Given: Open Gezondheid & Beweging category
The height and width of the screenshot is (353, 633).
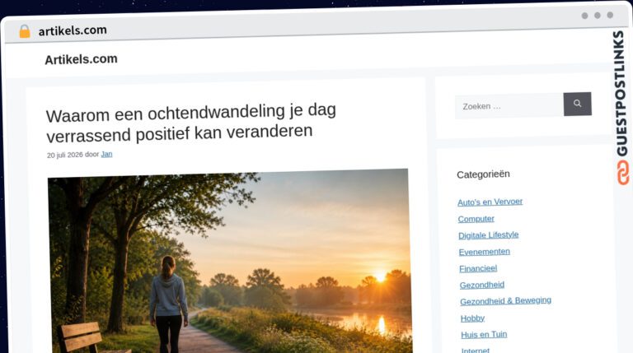Looking at the screenshot, I should coord(505,300).
